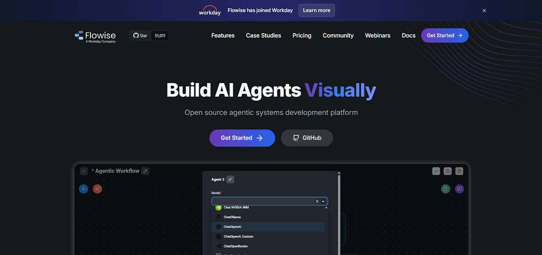
Task: Open the Pricing page
Action: click(x=302, y=36)
